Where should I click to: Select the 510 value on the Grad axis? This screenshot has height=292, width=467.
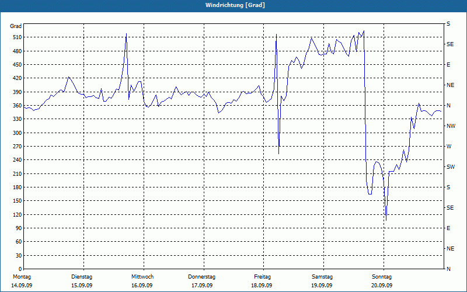point(18,37)
